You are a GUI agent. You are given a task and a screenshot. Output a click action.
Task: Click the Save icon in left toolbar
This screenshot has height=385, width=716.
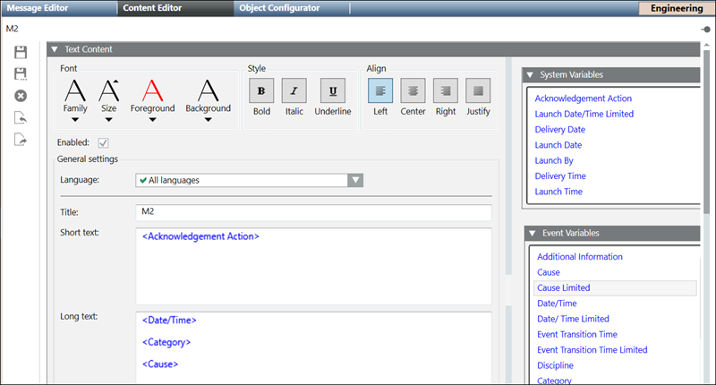coord(21,53)
